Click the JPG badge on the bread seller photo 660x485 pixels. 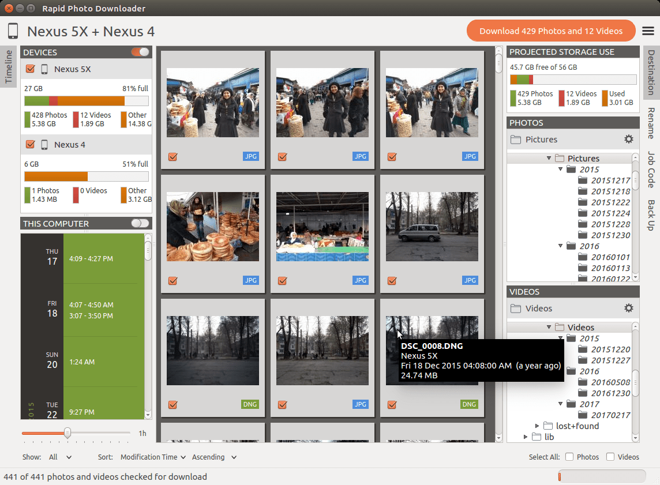(x=251, y=280)
